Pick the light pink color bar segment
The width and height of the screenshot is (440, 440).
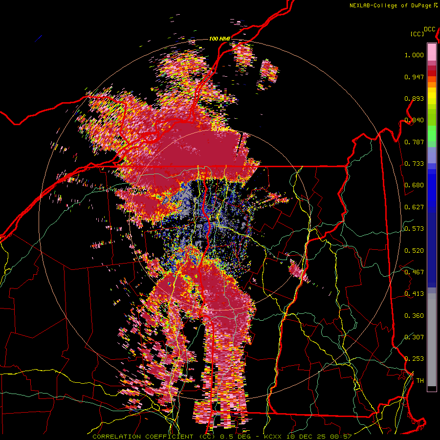[432, 52]
